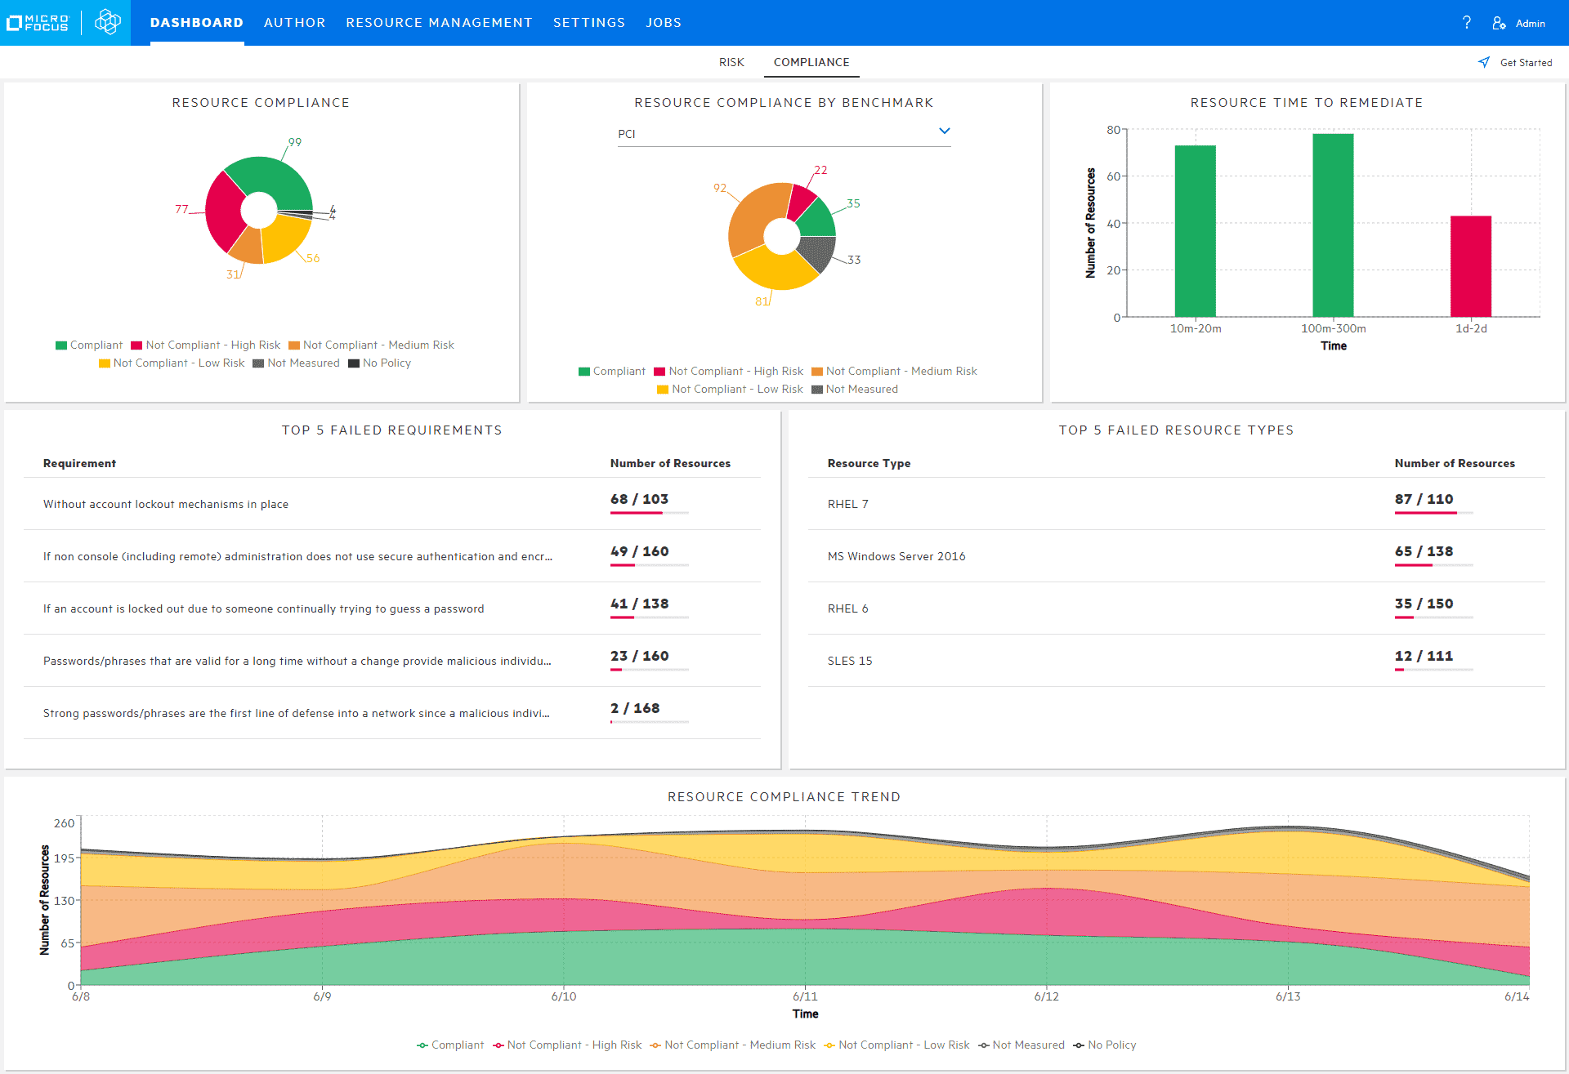This screenshot has width=1569, height=1074.
Task: Open the AUTHOR menu
Action: 294,22
